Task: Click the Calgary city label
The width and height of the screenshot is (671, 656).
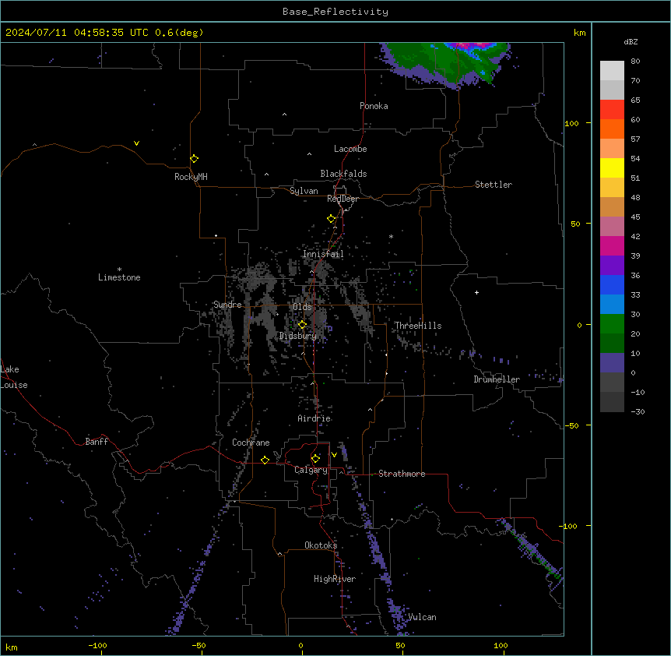Action: click(311, 470)
